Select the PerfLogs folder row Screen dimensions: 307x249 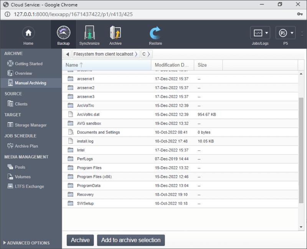[180, 159]
